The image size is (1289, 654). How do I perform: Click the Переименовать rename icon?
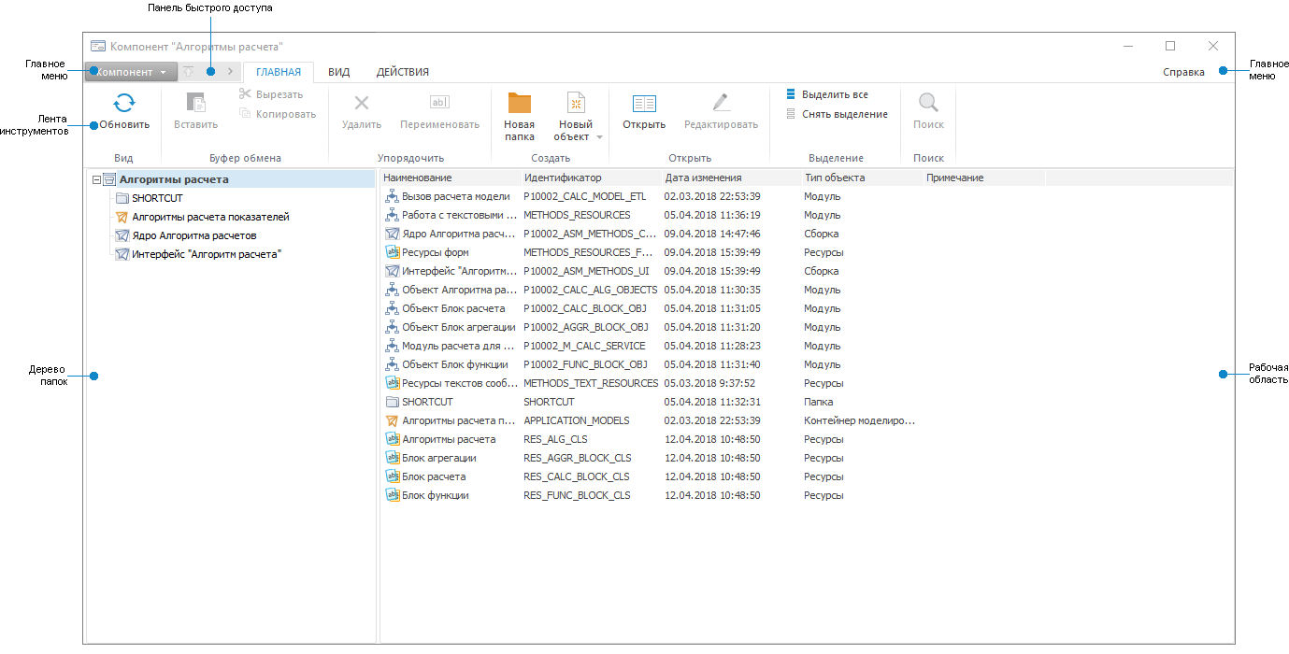click(x=439, y=103)
